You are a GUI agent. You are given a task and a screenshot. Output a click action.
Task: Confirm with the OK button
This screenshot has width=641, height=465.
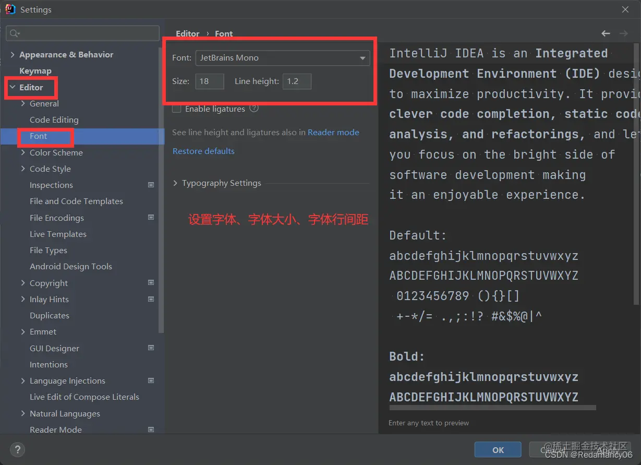coord(498,450)
